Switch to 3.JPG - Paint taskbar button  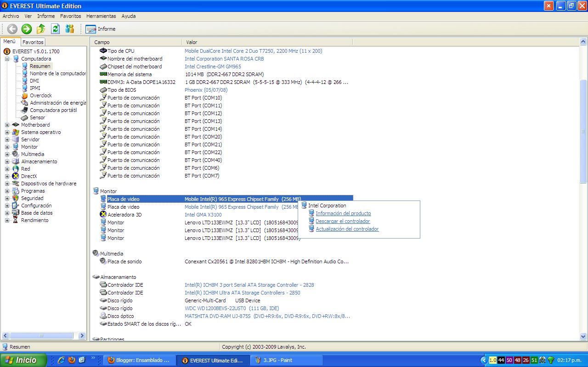pos(287,360)
